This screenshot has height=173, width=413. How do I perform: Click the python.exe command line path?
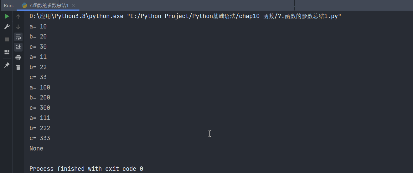pos(185,16)
